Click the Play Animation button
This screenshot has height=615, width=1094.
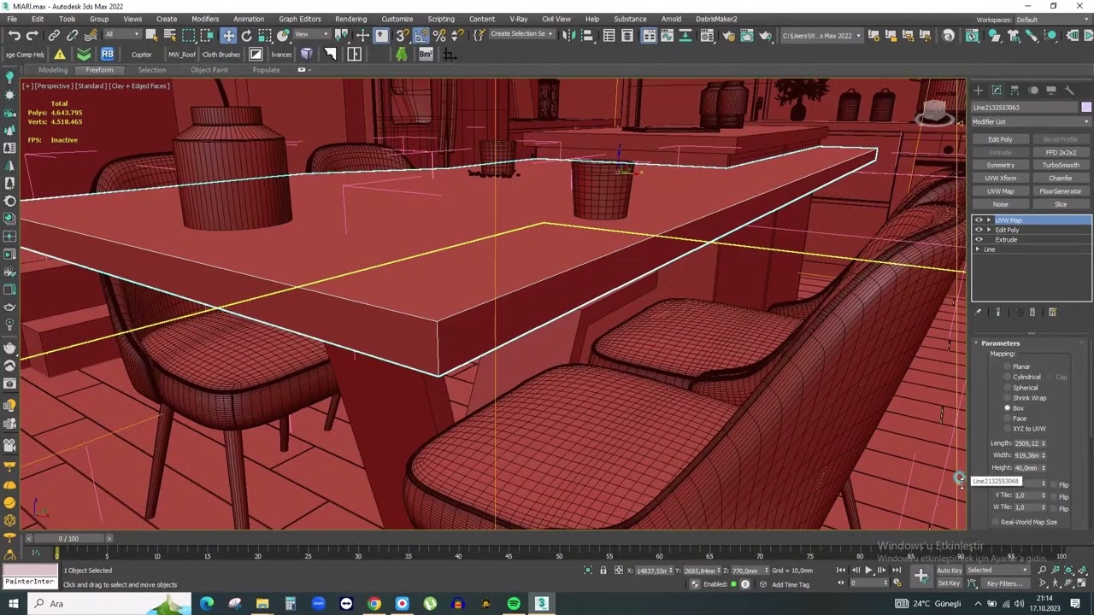click(868, 571)
